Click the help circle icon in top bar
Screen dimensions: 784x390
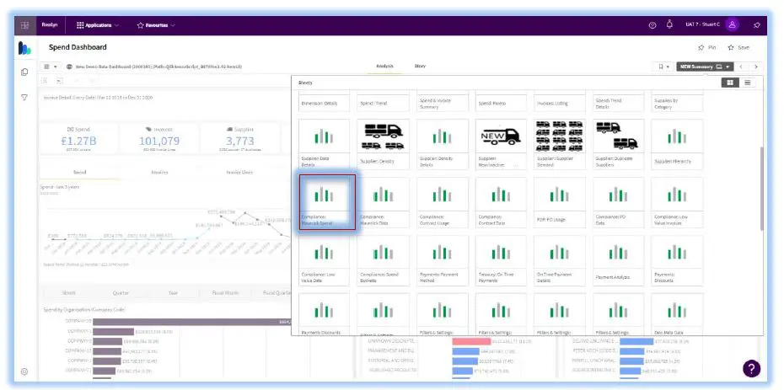(x=652, y=25)
